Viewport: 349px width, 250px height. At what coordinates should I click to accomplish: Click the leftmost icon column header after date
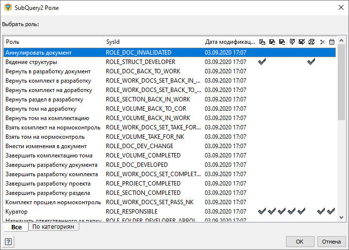(x=262, y=42)
